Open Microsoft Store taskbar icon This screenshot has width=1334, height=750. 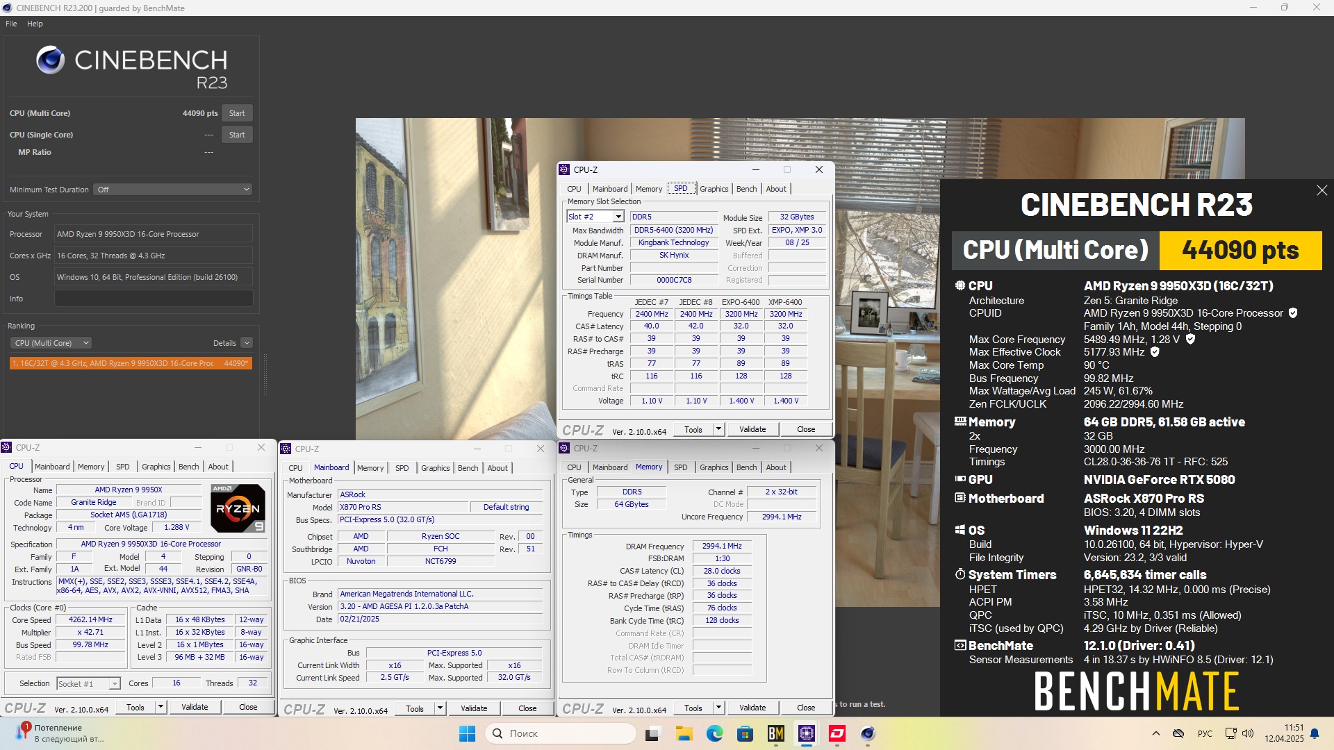click(745, 733)
